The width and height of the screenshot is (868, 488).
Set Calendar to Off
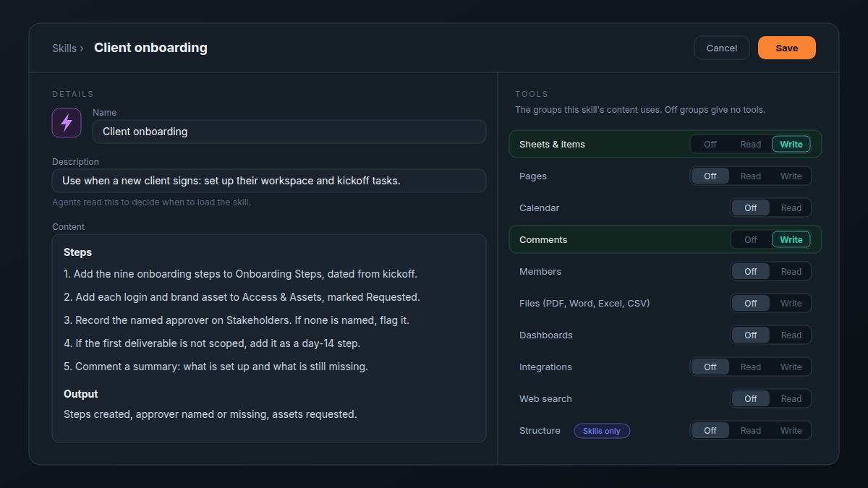pos(751,207)
